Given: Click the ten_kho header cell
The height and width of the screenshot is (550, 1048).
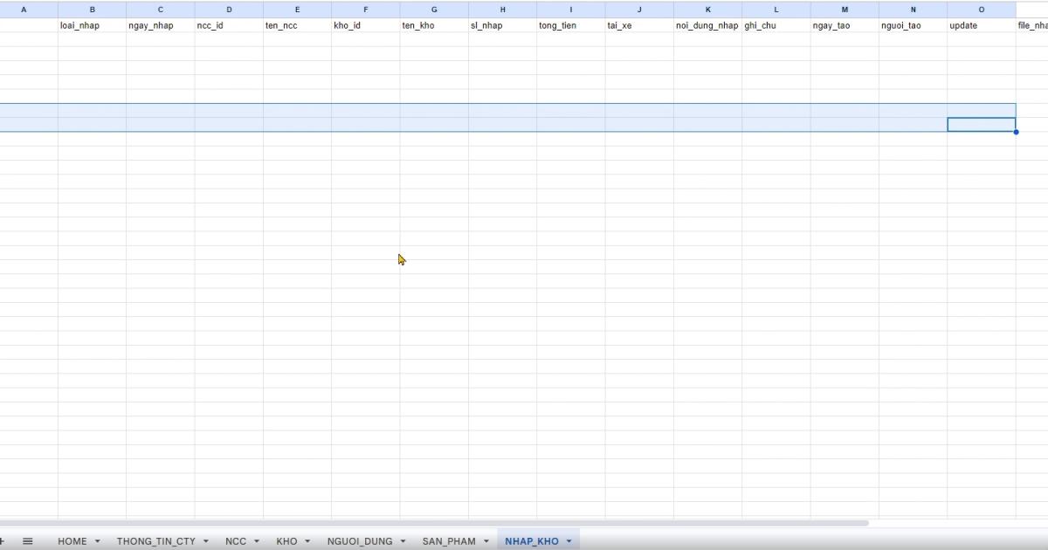Looking at the screenshot, I should click(x=434, y=25).
